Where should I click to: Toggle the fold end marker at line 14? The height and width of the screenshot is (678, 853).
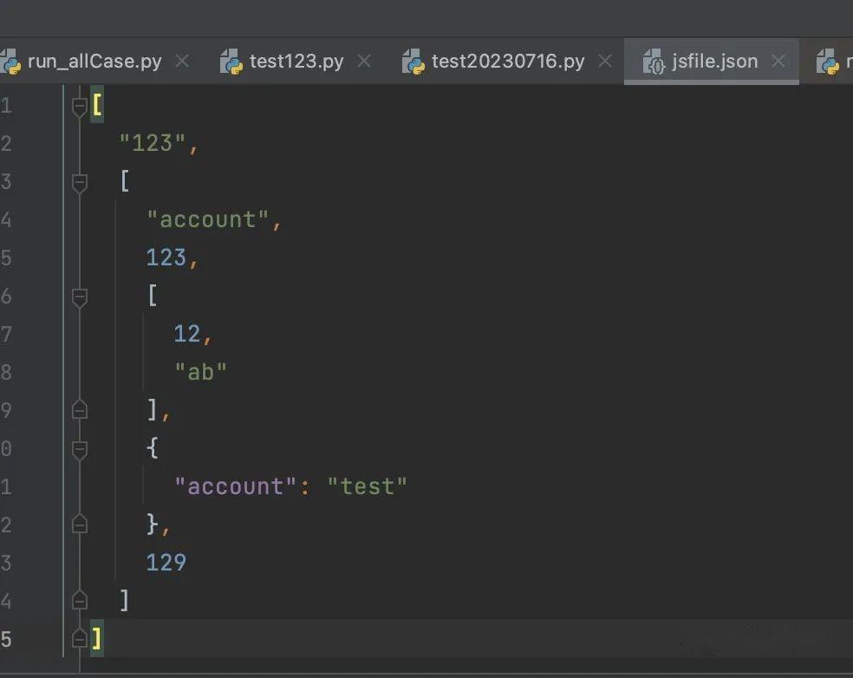(79, 600)
